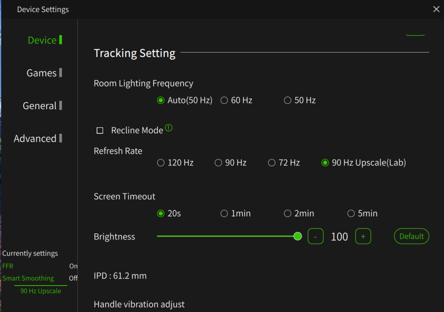Increase brightness with the plus button
444x312 pixels.
click(x=363, y=236)
